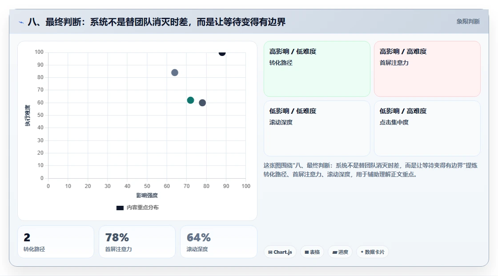Click the sparkle icon in the 数据卡片 chip
Viewport: 498px width, 276px height.
pyautogui.click(x=362, y=252)
